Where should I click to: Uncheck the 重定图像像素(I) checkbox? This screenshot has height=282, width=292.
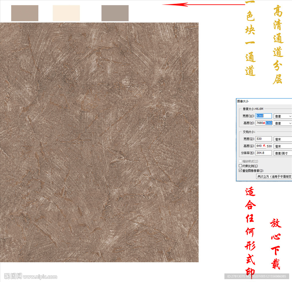pyautogui.click(x=240, y=171)
